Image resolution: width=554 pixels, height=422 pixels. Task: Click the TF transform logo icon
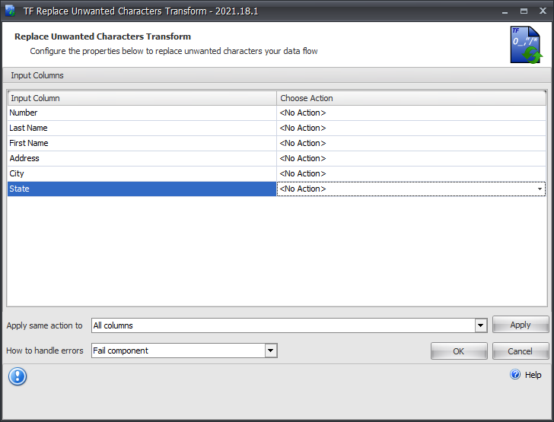pos(526,45)
